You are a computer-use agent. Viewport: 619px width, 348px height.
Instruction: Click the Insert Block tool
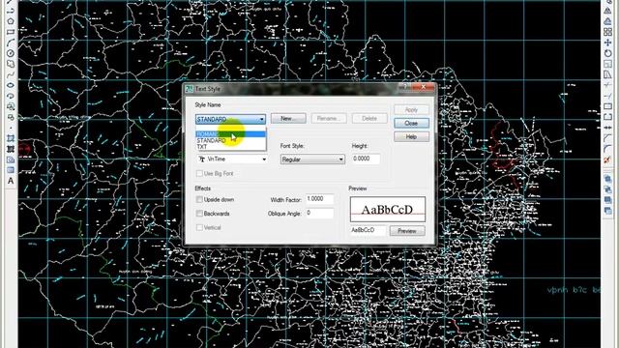(11, 106)
